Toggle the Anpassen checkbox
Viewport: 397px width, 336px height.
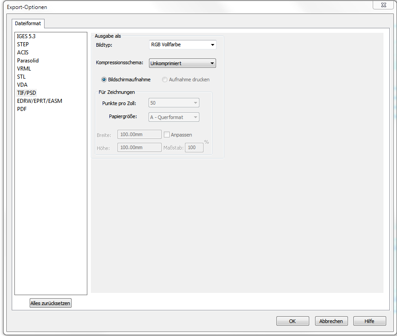tap(167, 135)
